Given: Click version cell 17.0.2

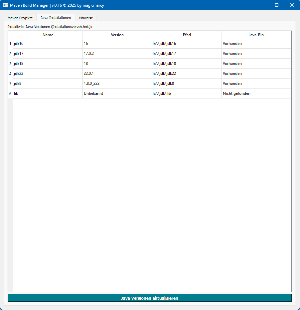Looking at the screenshot, I should tap(117, 54).
